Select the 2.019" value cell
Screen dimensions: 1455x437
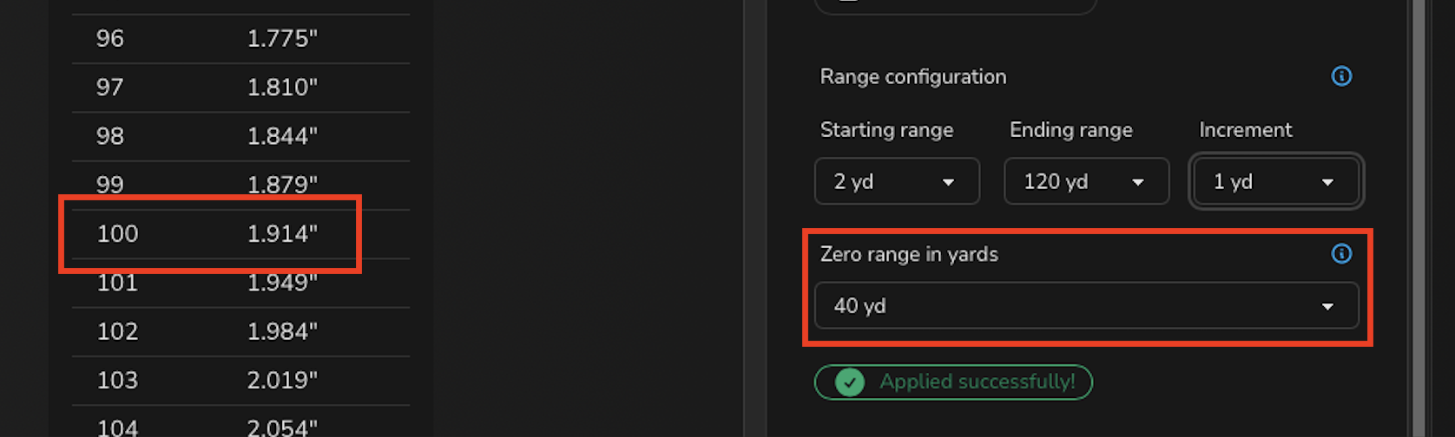point(282,380)
